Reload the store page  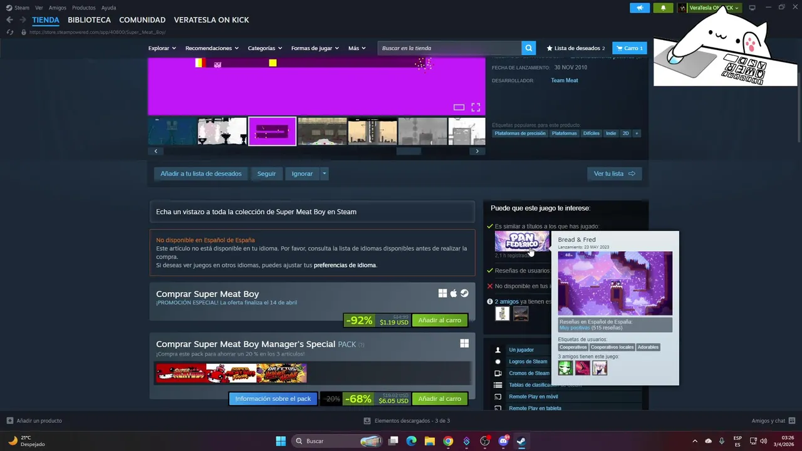tap(10, 32)
